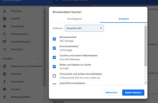Open Datenschutz und Sicherheit shield icon
The height and width of the screenshot is (103, 158).
tap(5, 66)
